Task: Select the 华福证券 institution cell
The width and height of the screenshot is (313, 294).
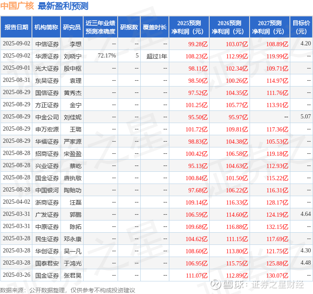Action: point(47,142)
